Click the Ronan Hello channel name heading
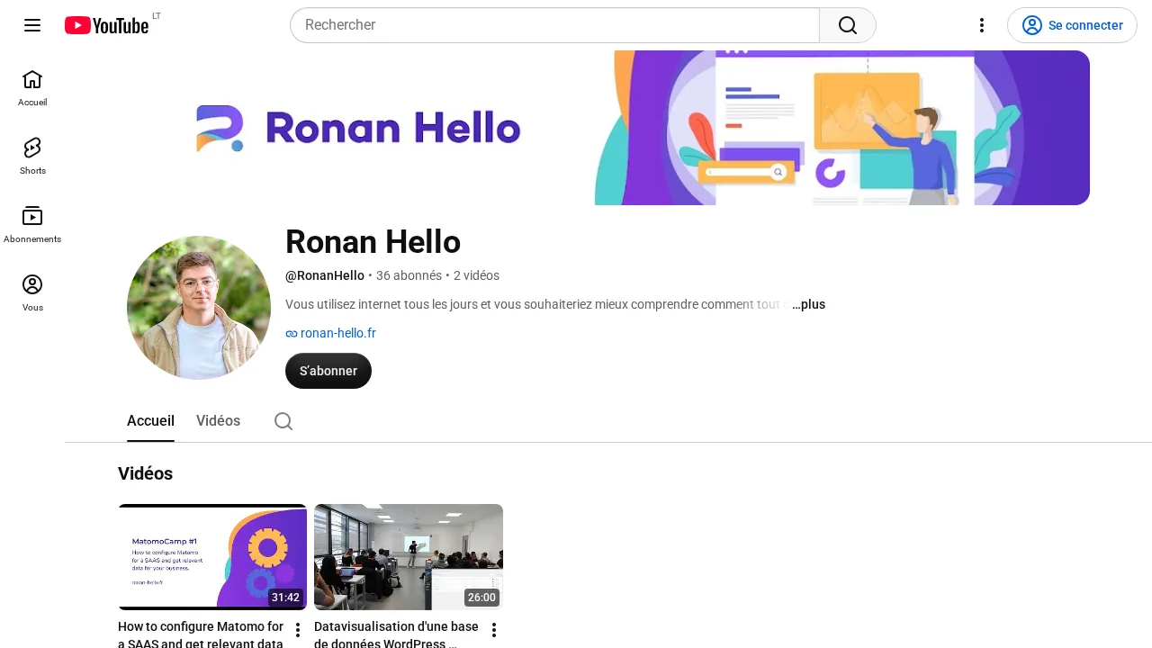Screen dimensions: 1152x648 point(373,242)
